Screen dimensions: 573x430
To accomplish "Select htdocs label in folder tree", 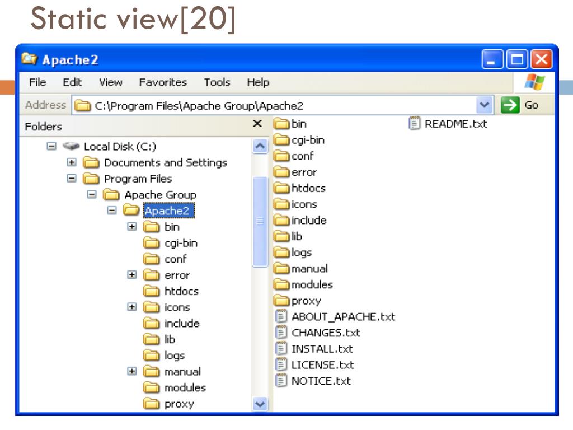I will tap(181, 291).
